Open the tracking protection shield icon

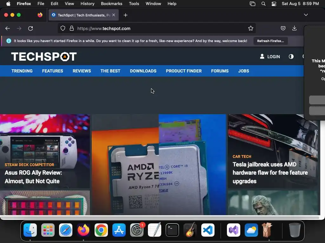tap(63, 28)
